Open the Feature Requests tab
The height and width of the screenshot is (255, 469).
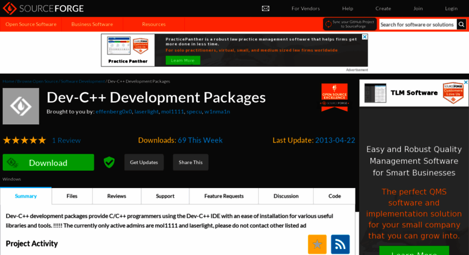(x=224, y=196)
